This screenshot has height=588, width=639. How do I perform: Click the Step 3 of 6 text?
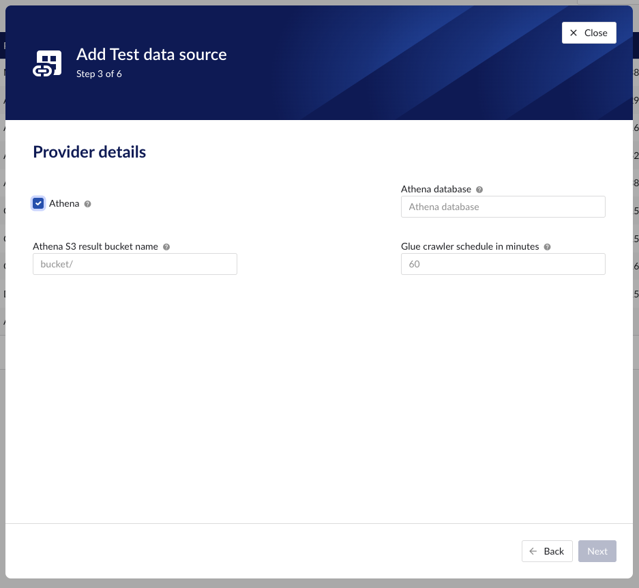pyautogui.click(x=99, y=74)
